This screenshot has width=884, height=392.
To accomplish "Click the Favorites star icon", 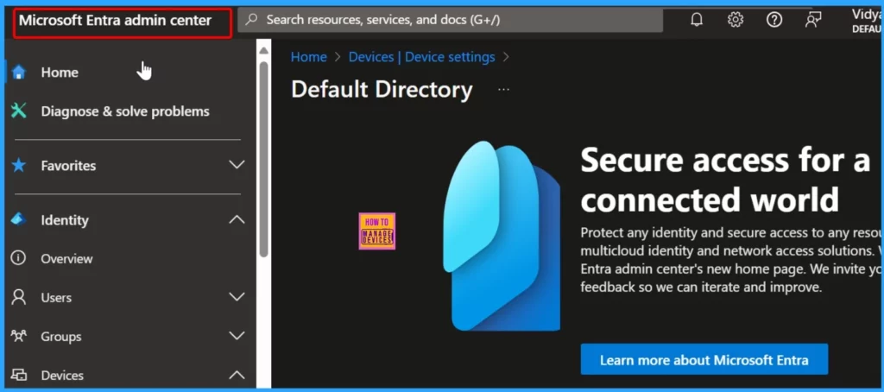I will coord(19,165).
